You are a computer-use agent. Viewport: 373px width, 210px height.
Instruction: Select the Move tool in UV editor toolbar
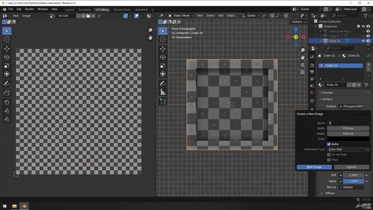pos(6,48)
